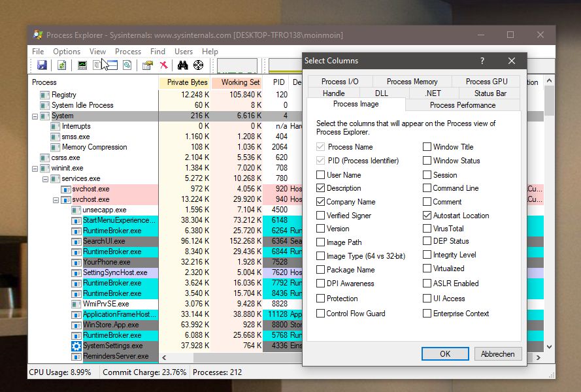Sort by the Private Bytes column header
The width and height of the screenshot is (581, 392).
(185, 82)
